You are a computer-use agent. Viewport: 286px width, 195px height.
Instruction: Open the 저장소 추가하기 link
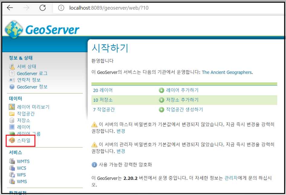pos(182,100)
